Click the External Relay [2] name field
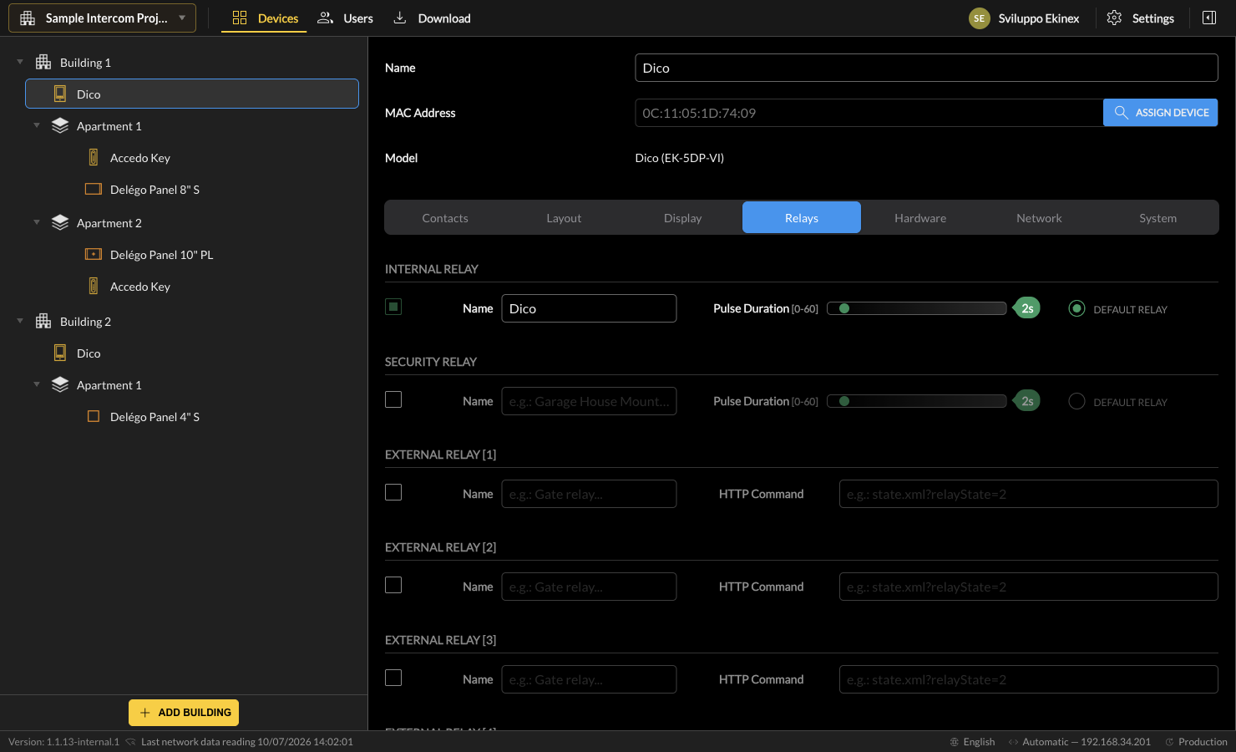 coord(589,587)
